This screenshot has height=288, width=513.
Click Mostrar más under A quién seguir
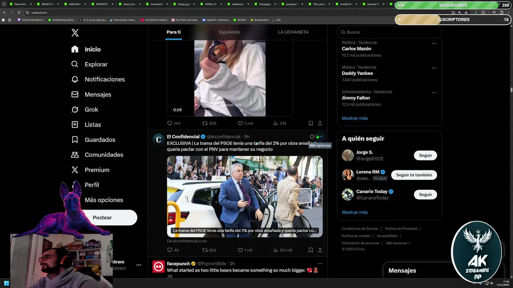355,212
